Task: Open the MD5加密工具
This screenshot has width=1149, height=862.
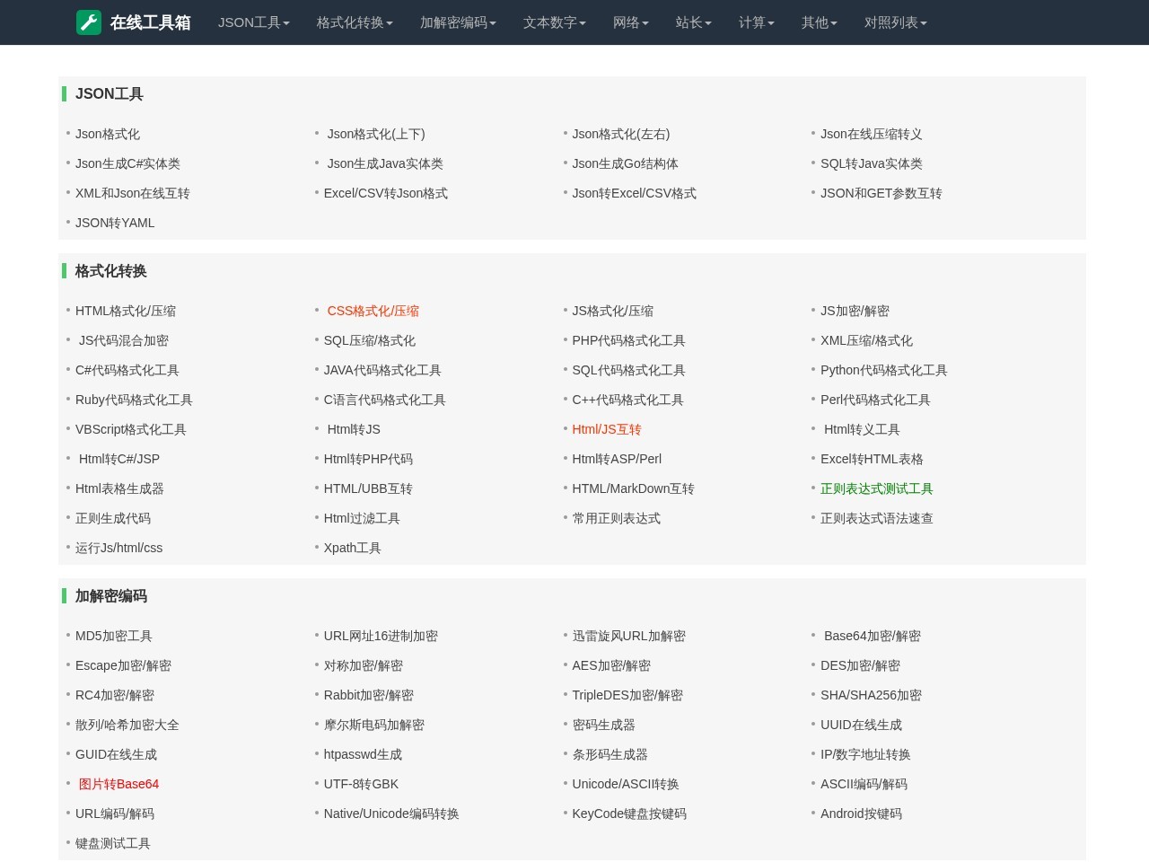Action: 113,636
